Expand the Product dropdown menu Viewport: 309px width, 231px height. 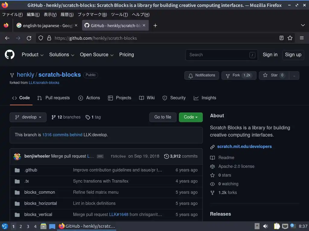coord(33,55)
